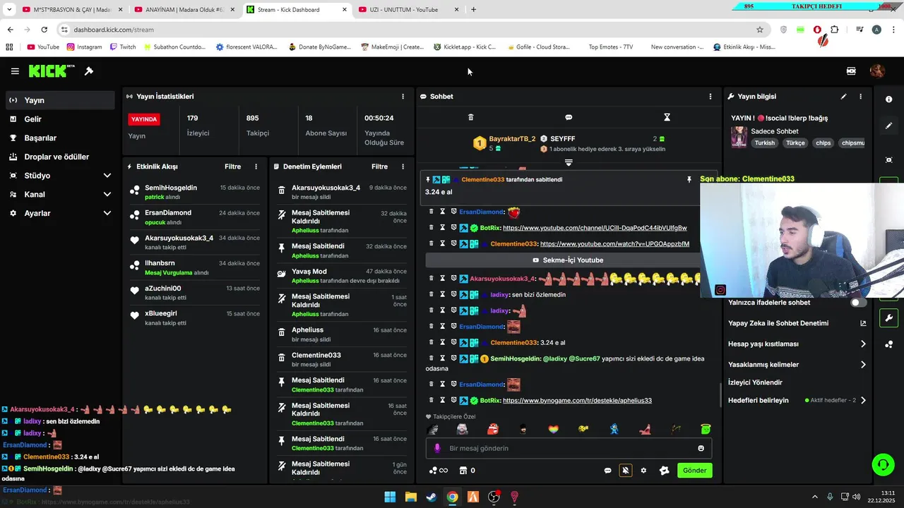Click the theater mode icon in the header

point(851,71)
